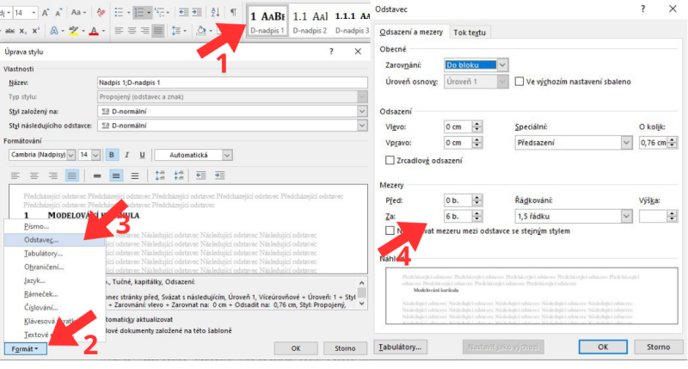This screenshot has height=369, width=688.
Task: Click the ribbon align left icon
Action: [119, 31]
